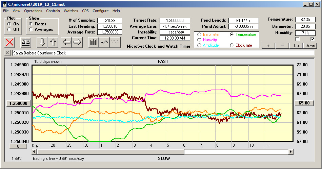Click the 65.00 right axis button
Image resolution: width=322 pixels, height=169 pixels.
304,103
